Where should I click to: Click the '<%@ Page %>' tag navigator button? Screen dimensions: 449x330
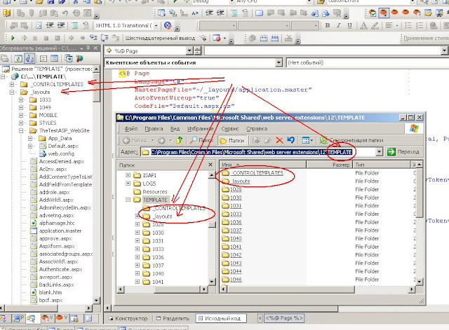click(x=283, y=318)
